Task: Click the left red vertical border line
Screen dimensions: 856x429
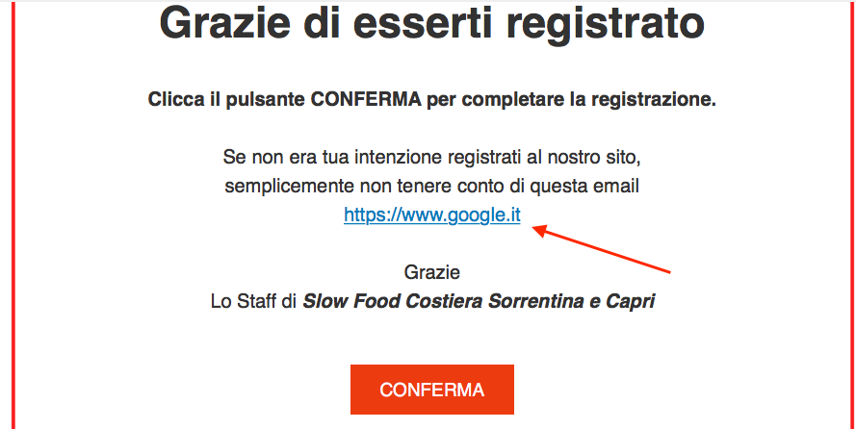Action: click(13, 214)
